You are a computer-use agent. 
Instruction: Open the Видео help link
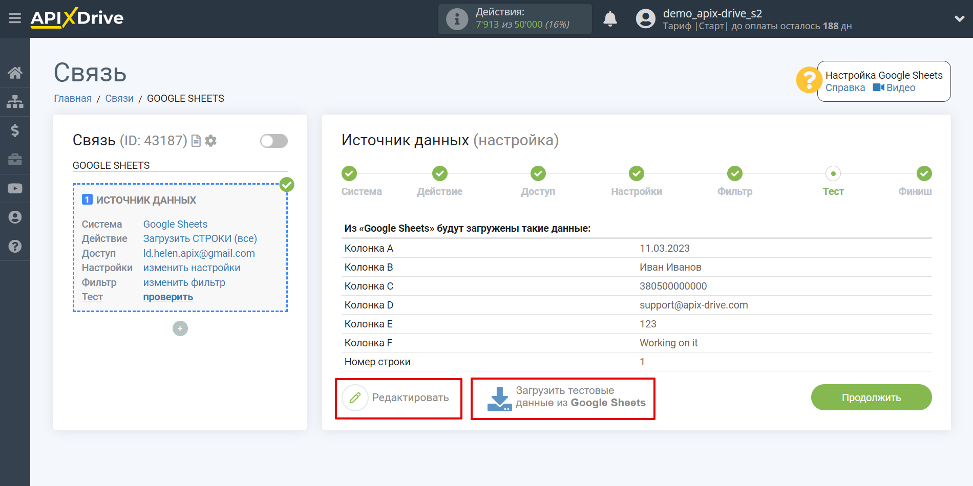894,87
